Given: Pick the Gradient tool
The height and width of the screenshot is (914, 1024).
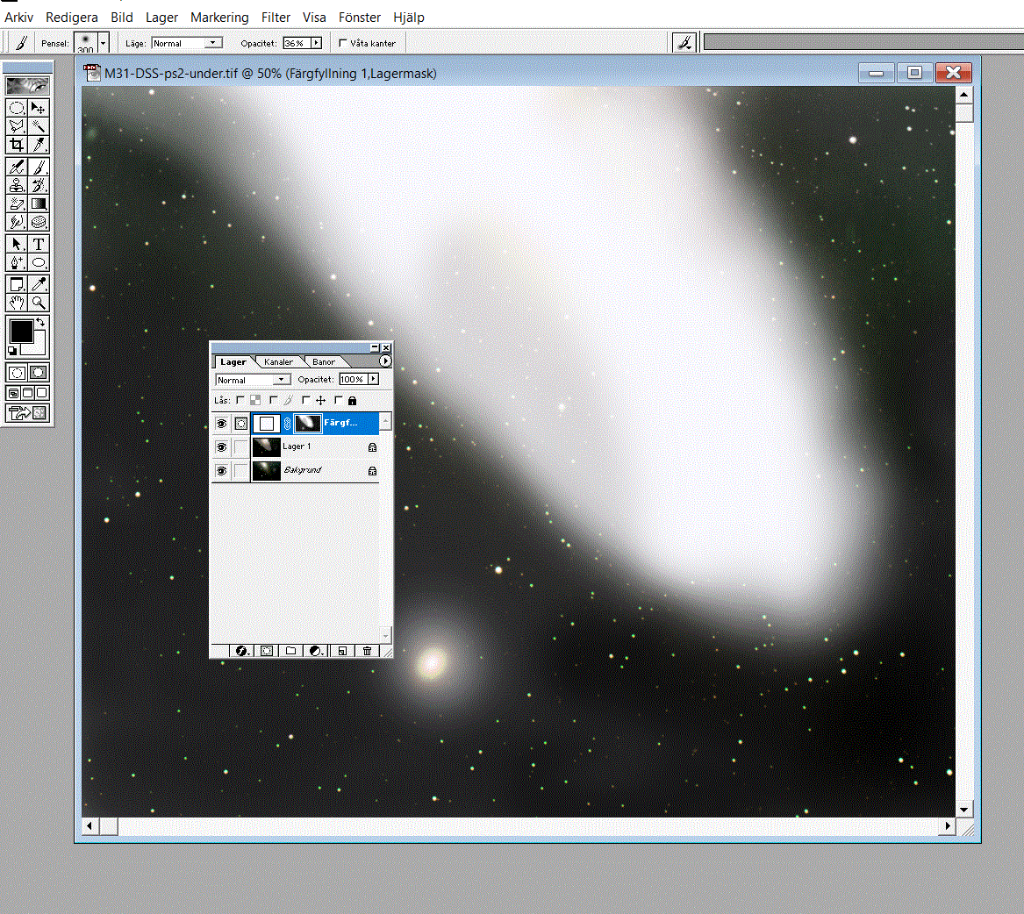Looking at the screenshot, I should click(39, 204).
